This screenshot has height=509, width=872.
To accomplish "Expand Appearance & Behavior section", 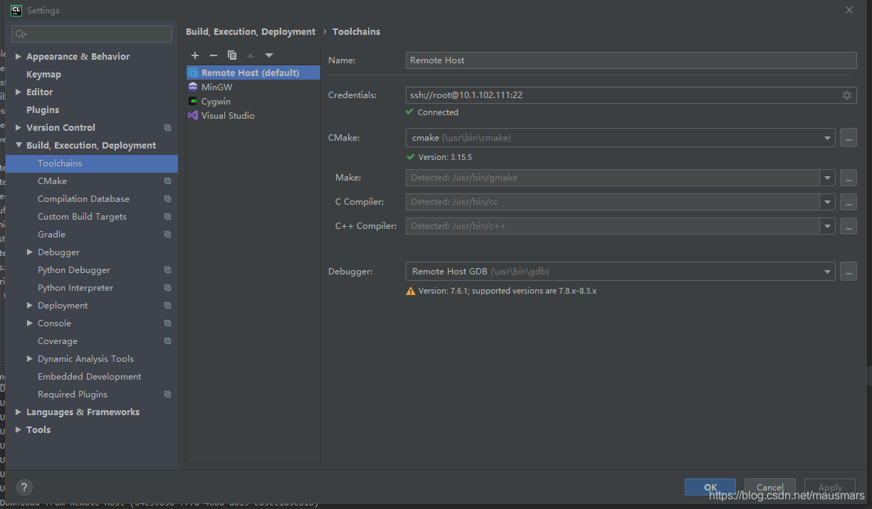I will (19, 56).
